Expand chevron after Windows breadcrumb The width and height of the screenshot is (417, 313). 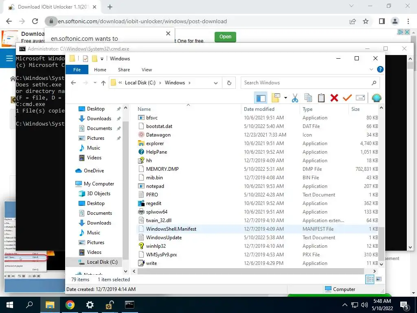pos(189,83)
